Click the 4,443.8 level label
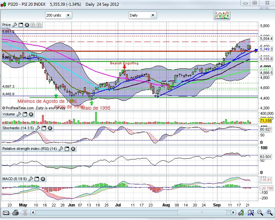 pyautogui.click(x=8, y=94)
